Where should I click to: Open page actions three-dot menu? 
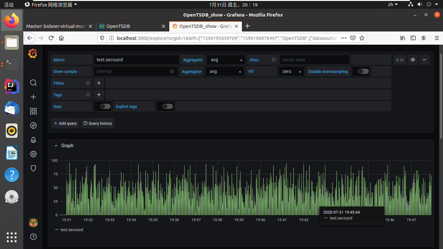click(x=344, y=38)
